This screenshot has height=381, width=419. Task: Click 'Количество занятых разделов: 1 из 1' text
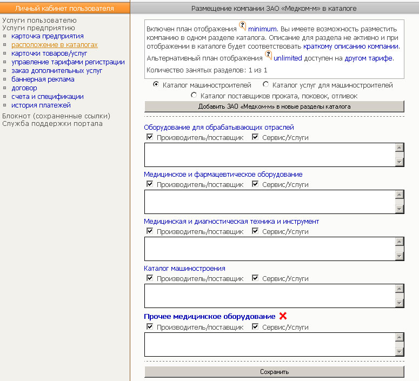(x=207, y=70)
